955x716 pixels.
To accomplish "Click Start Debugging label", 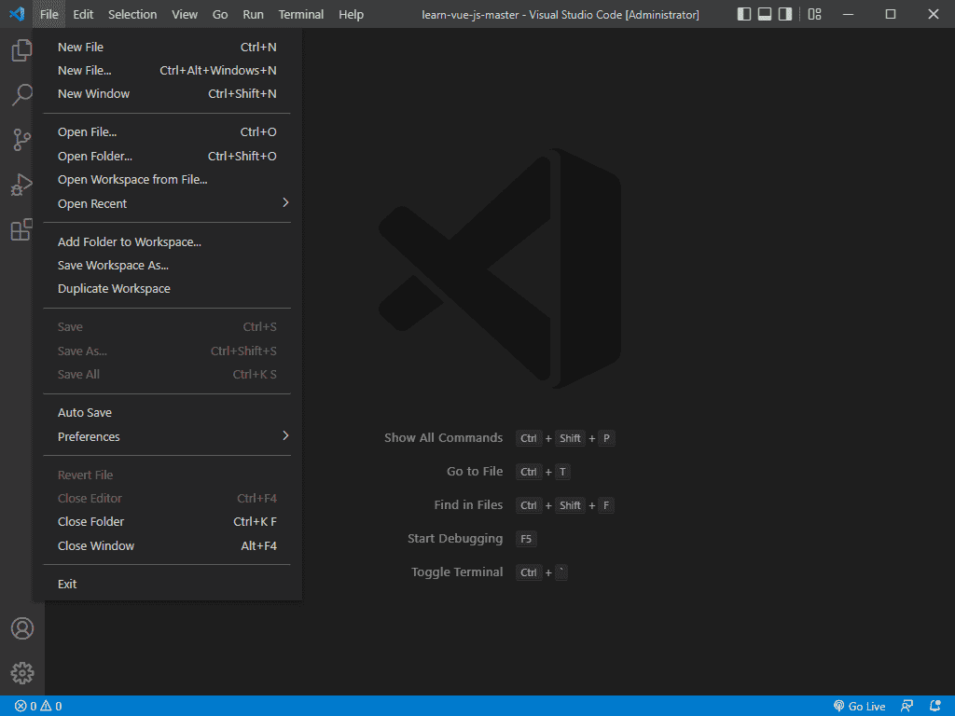I will [x=455, y=538].
